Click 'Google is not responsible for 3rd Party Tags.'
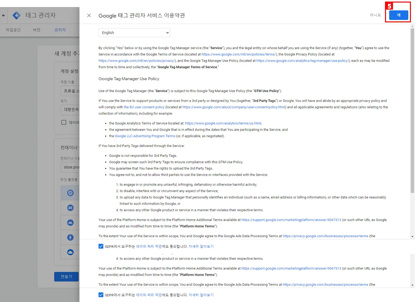The width and height of the screenshot is (416, 302). point(143,156)
